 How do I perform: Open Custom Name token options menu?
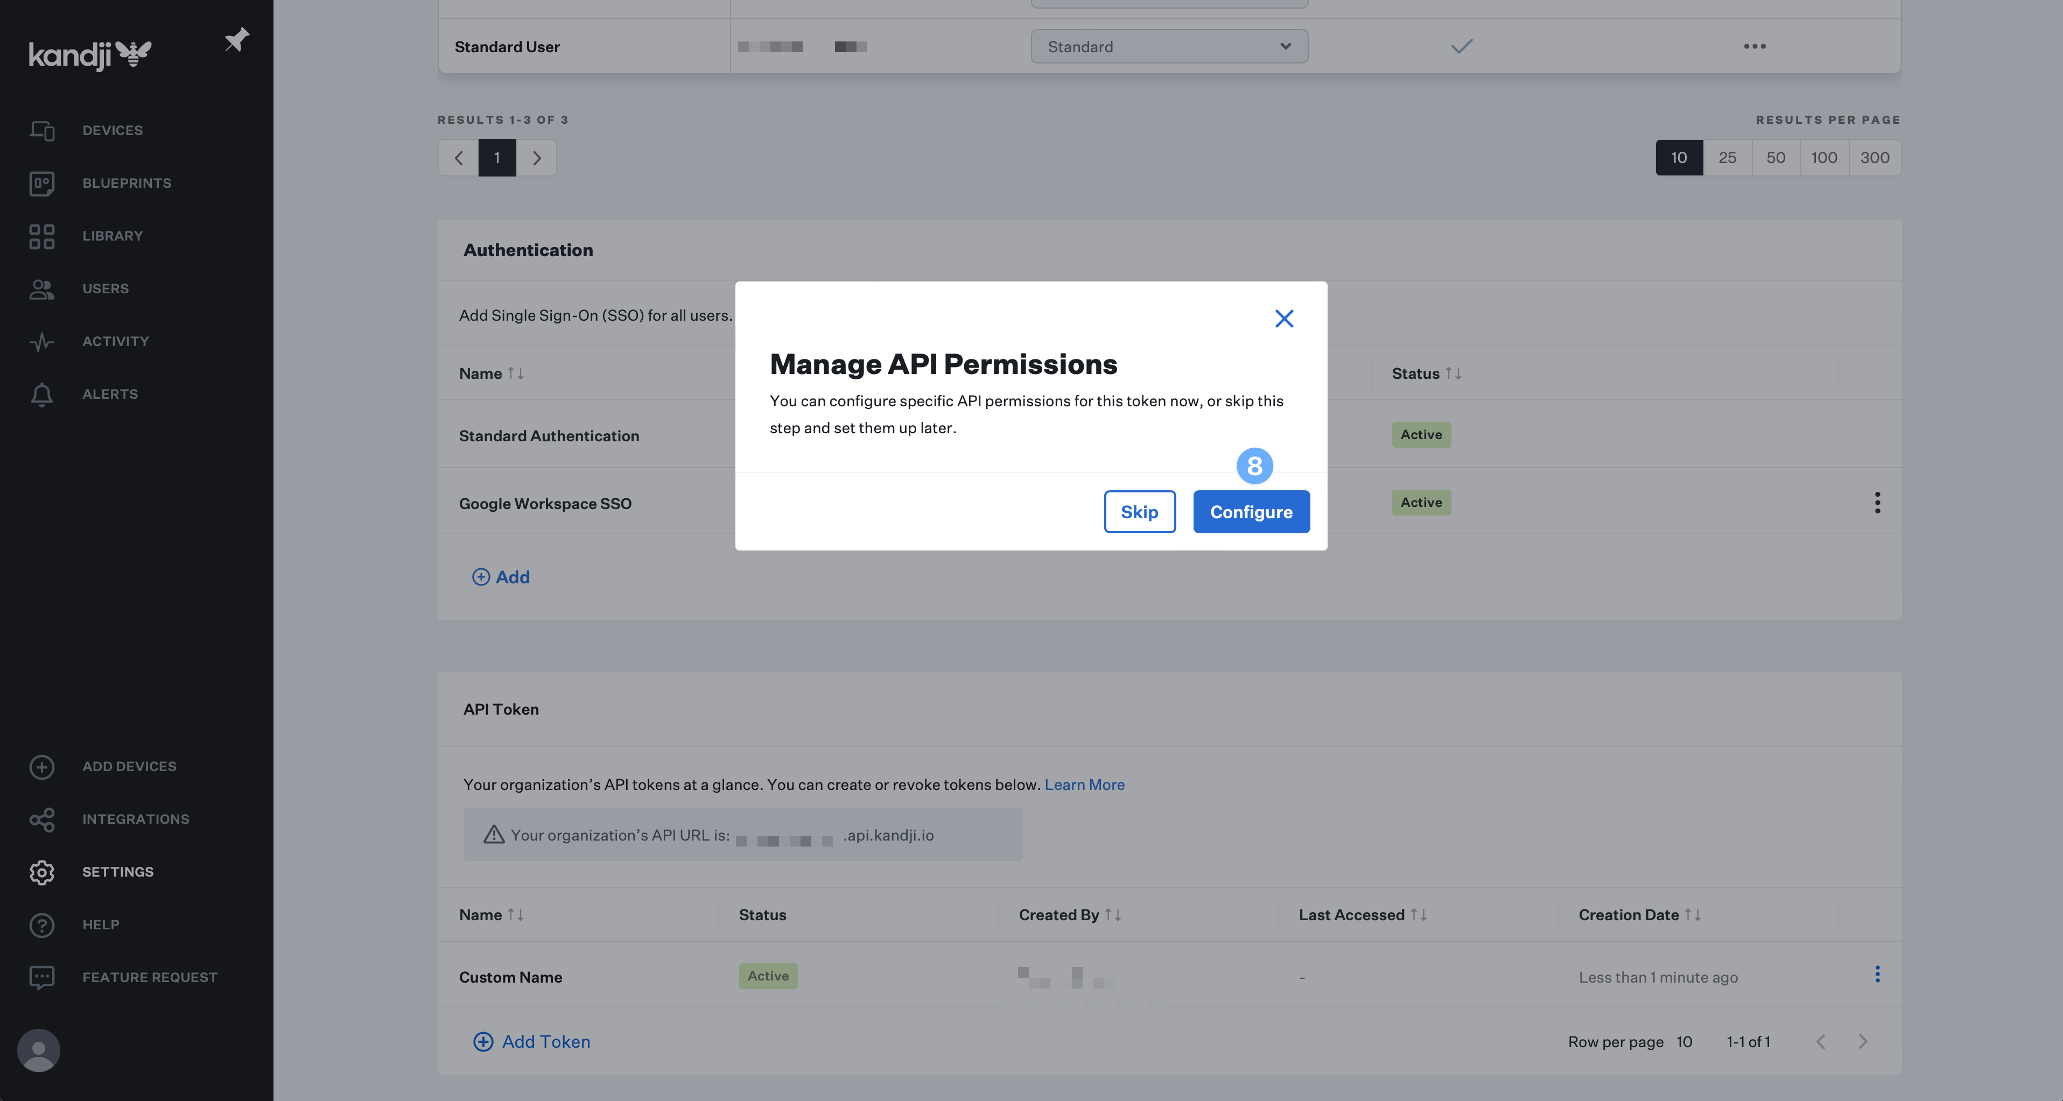coord(1877,975)
